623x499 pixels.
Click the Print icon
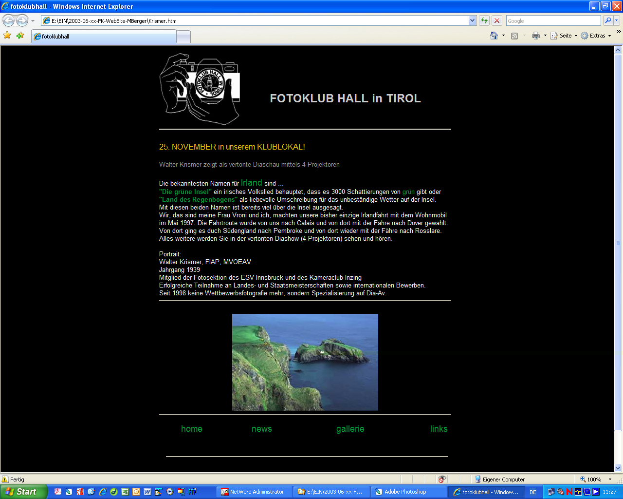[536, 36]
